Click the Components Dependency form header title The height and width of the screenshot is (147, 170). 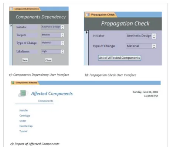click(x=41, y=17)
